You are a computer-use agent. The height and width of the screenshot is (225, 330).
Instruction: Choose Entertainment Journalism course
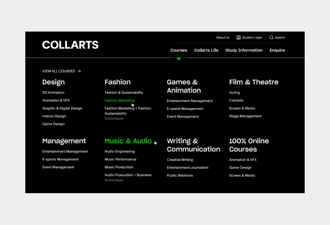point(187,167)
